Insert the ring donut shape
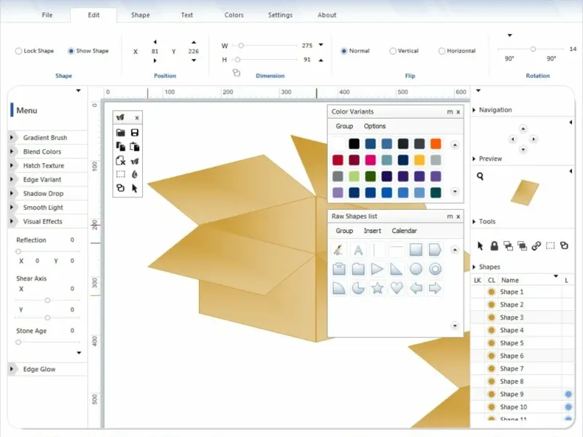The width and height of the screenshot is (583, 437). pos(435,269)
